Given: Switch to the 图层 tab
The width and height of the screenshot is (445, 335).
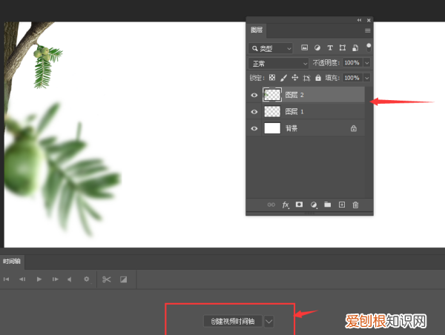Looking at the screenshot, I should point(257,30).
